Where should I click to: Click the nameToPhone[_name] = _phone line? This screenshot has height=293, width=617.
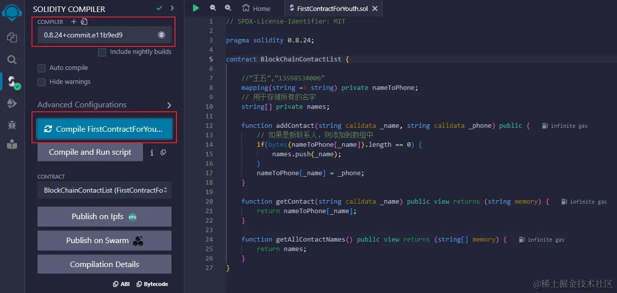(310, 173)
